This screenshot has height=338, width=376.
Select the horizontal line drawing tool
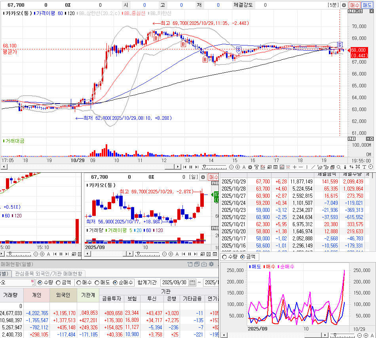click(301, 167)
